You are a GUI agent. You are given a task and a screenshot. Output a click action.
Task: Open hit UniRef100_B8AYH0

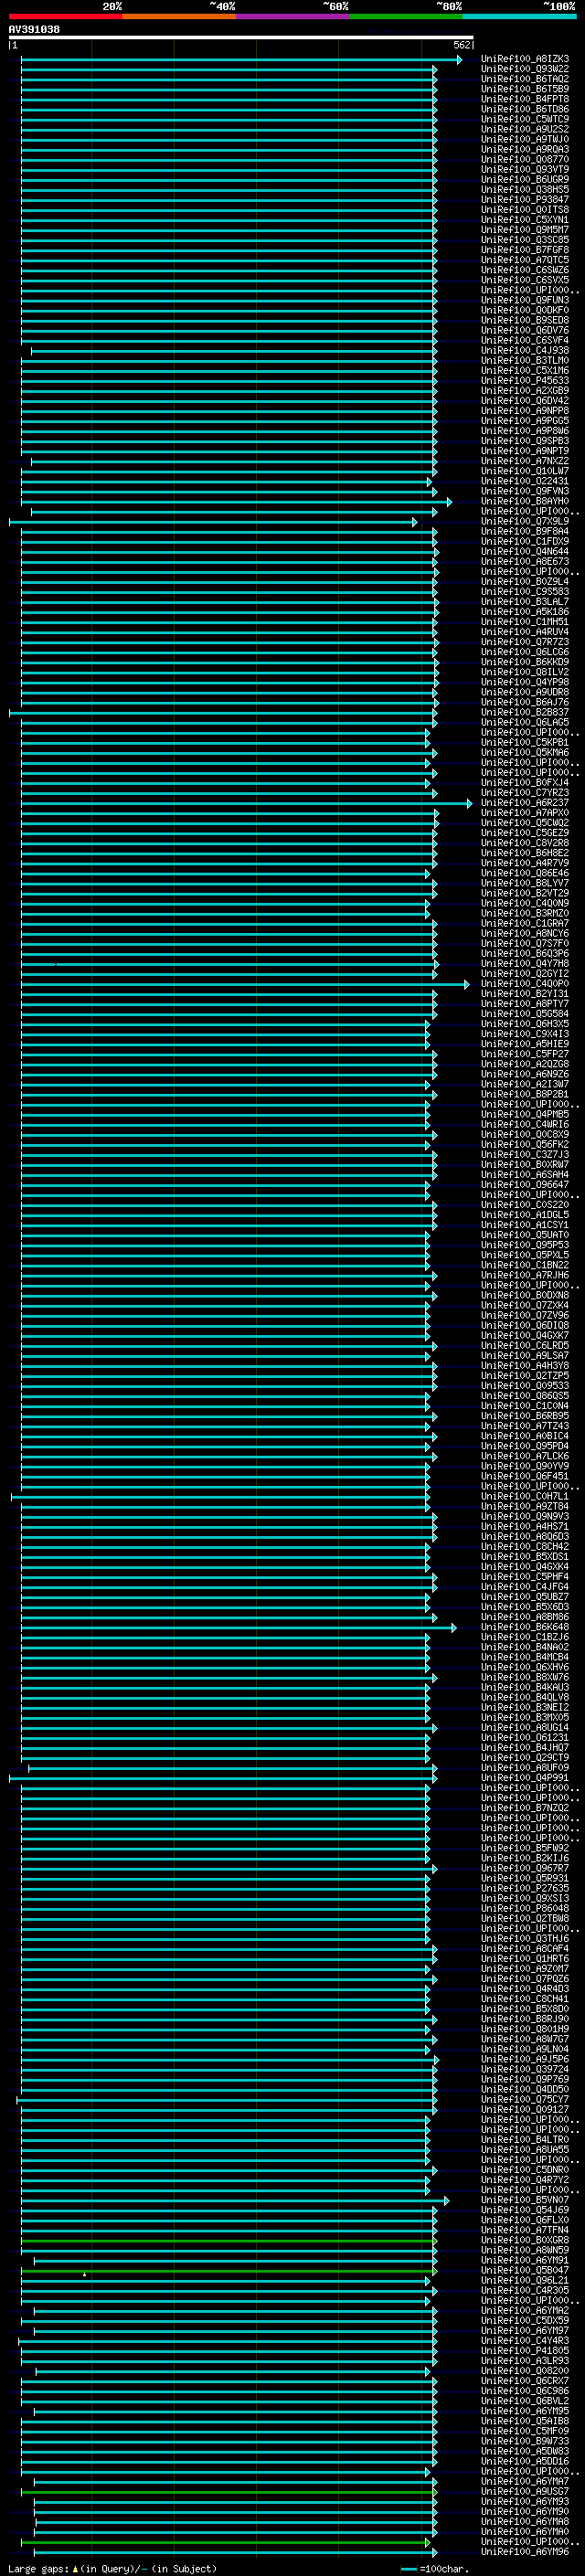pos(525,501)
